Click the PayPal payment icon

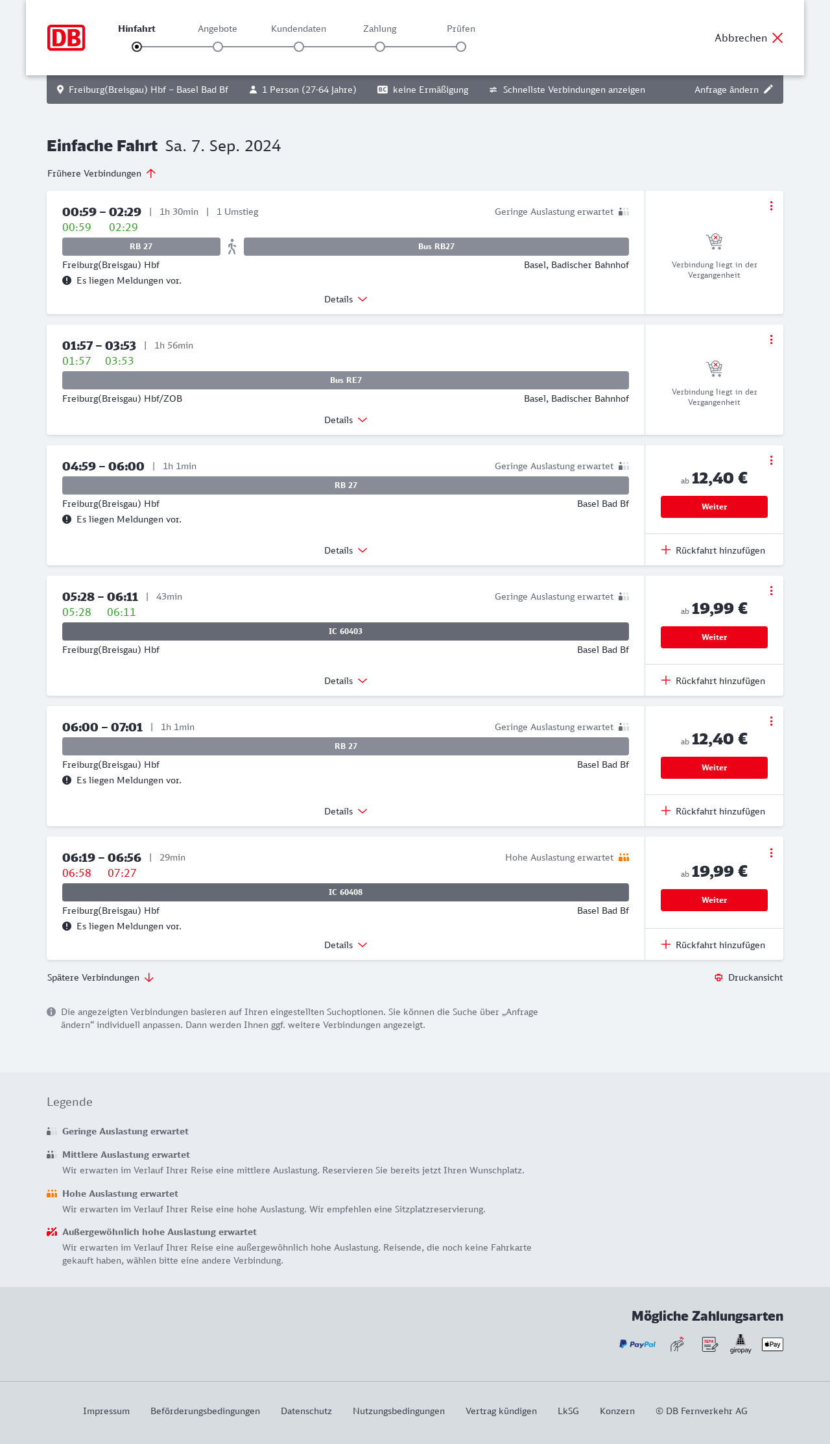click(x=637, y=1344)
